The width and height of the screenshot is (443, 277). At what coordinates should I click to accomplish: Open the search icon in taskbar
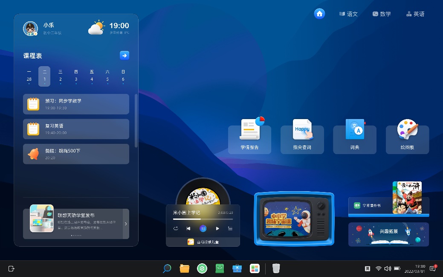(167, 268)
